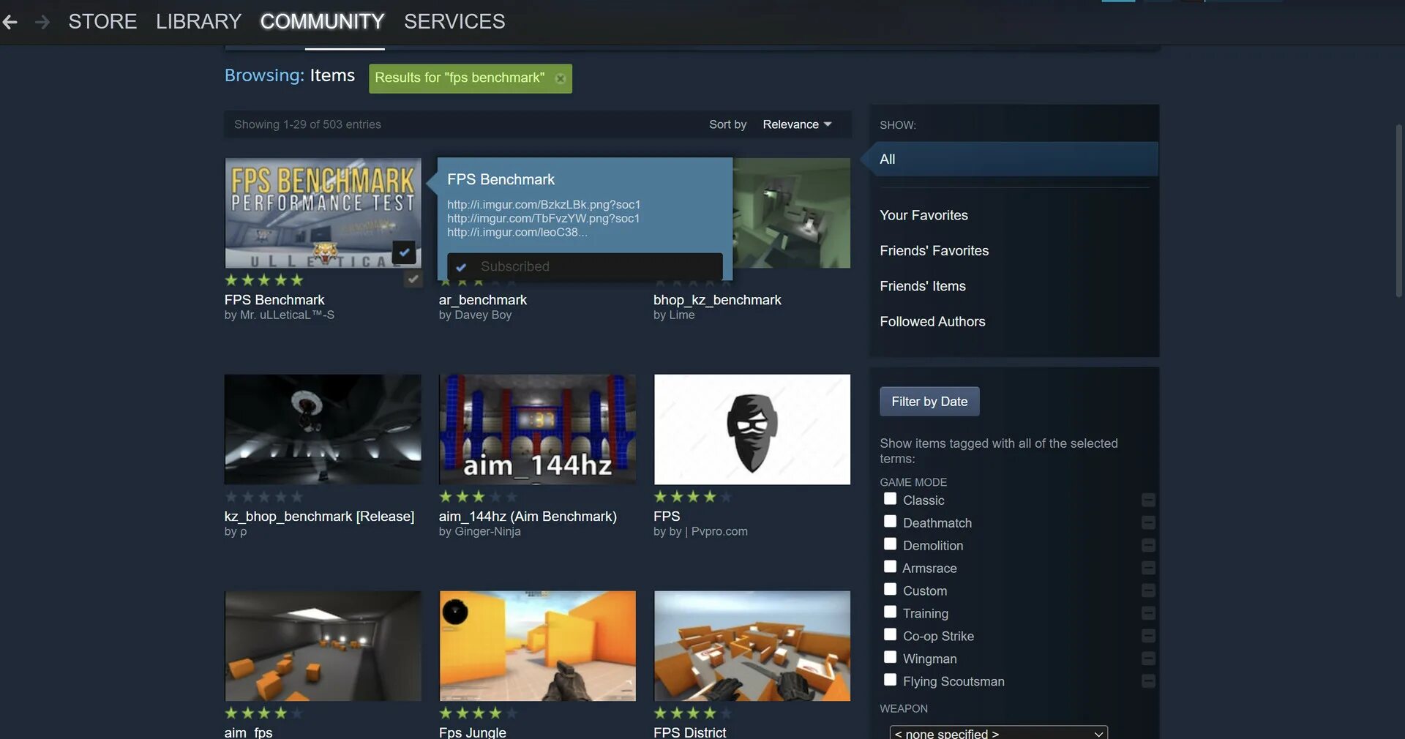
Task: Check the Demolition game mode filter
Action: 890,544
